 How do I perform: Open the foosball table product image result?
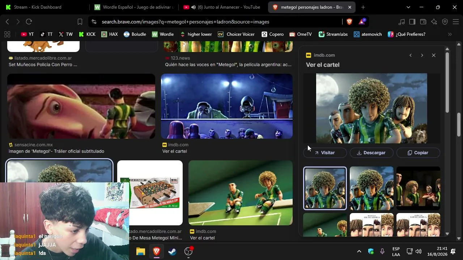[150, 193]
